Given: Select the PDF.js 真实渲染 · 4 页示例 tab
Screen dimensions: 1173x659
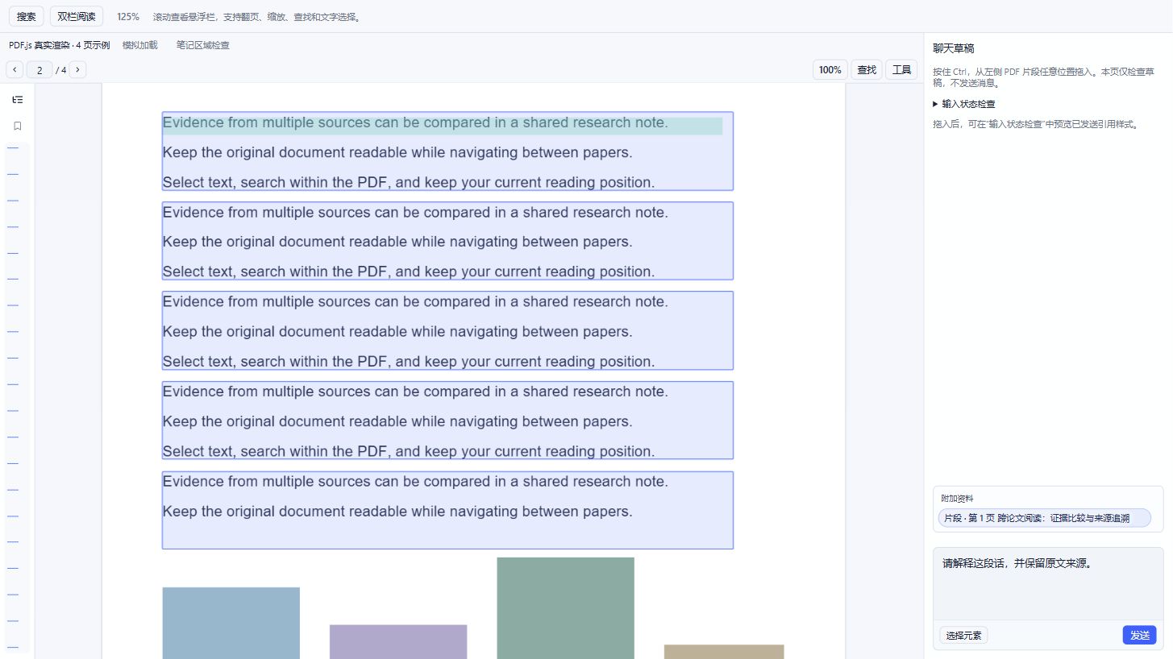Looking at the screenshot, I should tap(60, 45).
